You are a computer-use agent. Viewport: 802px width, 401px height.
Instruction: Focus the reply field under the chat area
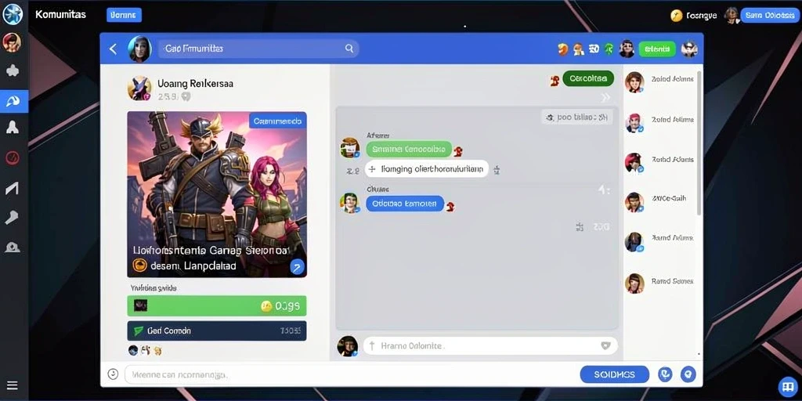(x=490, y=345)
